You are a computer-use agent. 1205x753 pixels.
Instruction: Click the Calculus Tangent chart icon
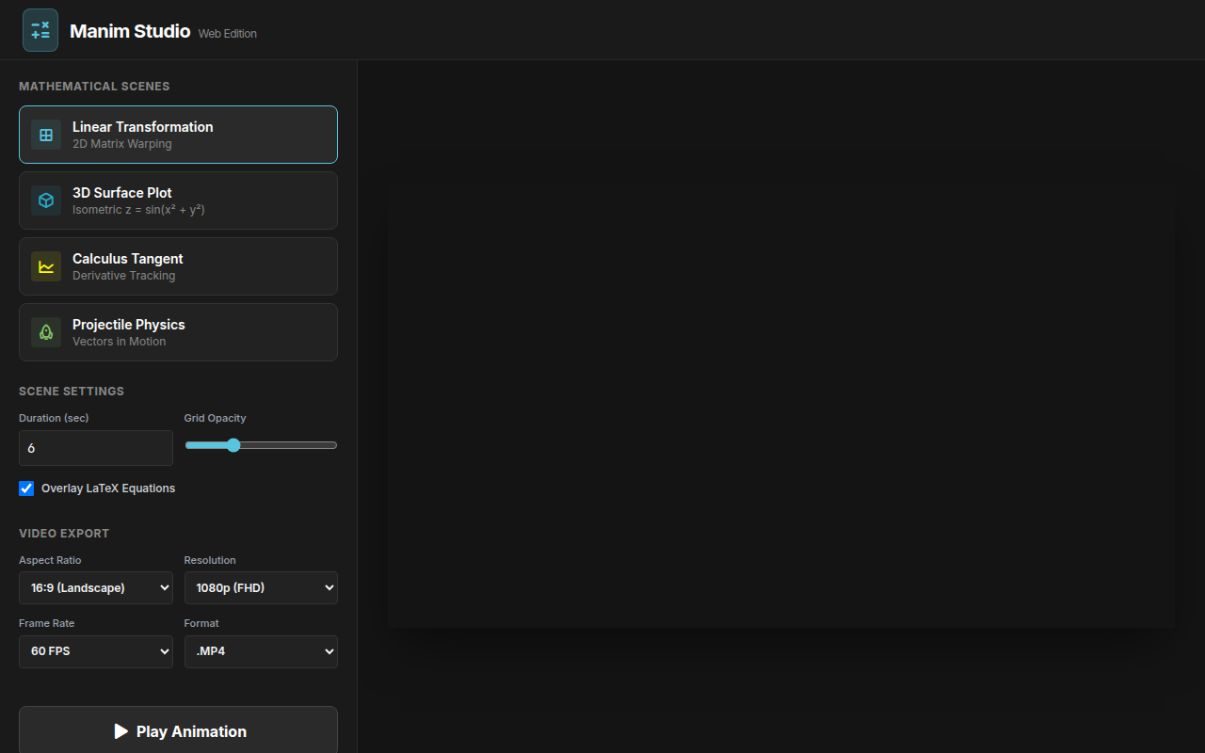(46, 266)
